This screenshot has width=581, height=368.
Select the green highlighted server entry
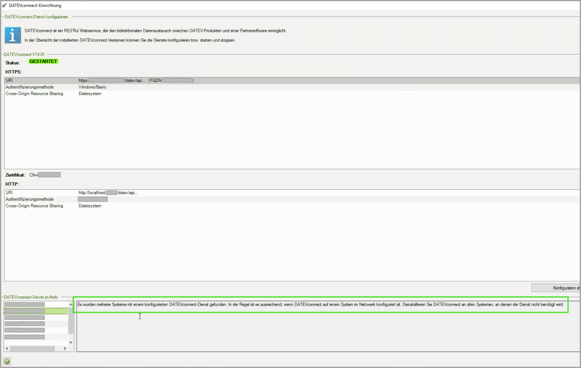tap(36, 311)
